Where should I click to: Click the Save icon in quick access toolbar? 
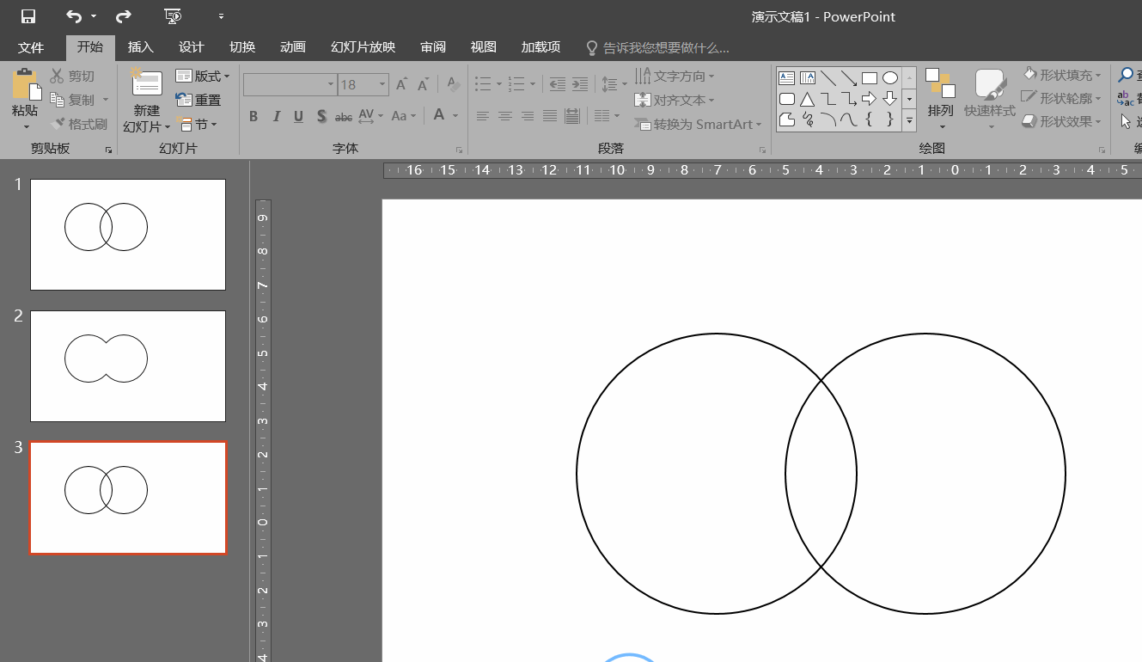[x=28, y=16]
